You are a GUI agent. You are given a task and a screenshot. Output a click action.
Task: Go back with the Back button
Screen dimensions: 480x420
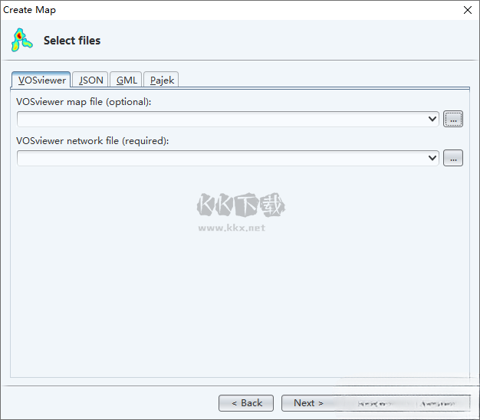coord(246,403)
